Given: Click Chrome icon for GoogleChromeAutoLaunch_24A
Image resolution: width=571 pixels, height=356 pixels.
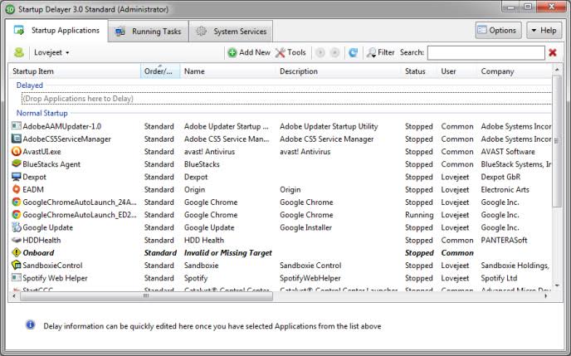Looking at the screenshot, I should (x=17, y=202).
